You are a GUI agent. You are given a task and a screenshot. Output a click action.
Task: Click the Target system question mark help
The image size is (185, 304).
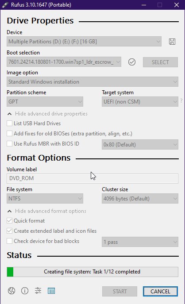(181, 100)
